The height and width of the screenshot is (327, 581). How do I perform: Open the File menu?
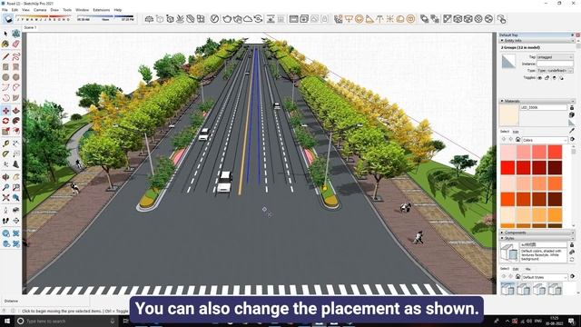pyautogui.click(x=5, y=10)
